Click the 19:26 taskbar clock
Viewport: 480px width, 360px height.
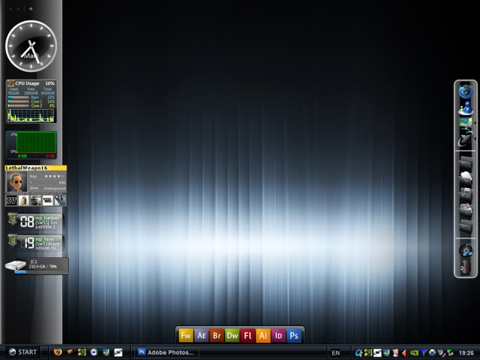(x=466, y=353)
